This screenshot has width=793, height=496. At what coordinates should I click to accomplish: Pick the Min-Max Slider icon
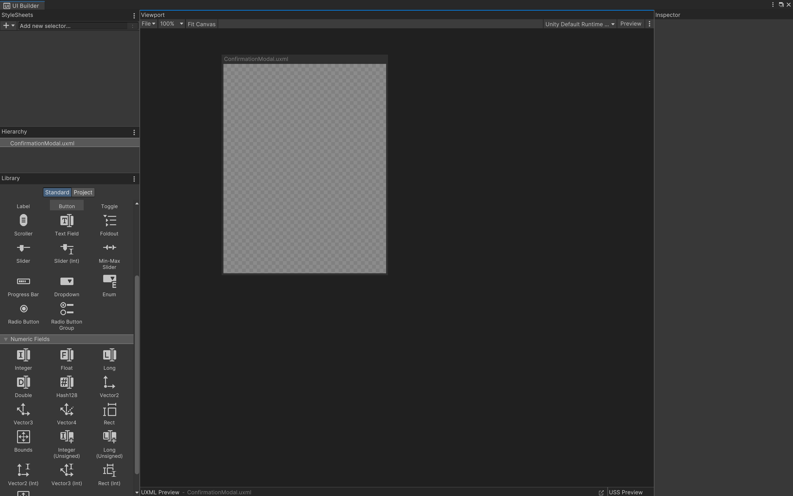coord(109,248)
